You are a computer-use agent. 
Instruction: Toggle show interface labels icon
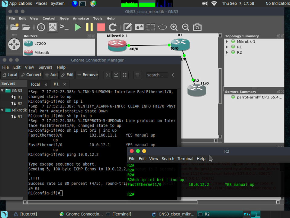[x=53, y=27]
